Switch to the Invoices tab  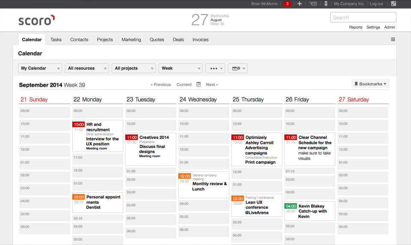(200, 40)
